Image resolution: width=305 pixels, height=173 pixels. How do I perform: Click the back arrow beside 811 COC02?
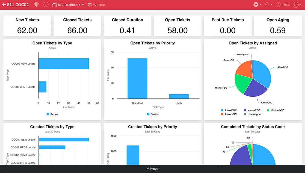[x=4, y=5]
